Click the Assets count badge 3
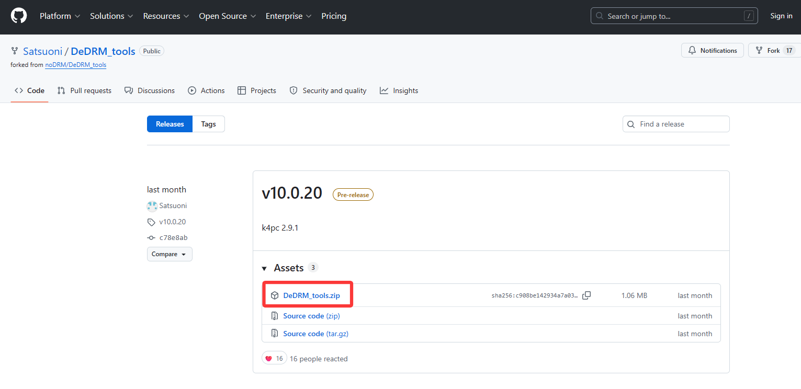The height and width of the screenshot is (389, 801). [313, 268]
